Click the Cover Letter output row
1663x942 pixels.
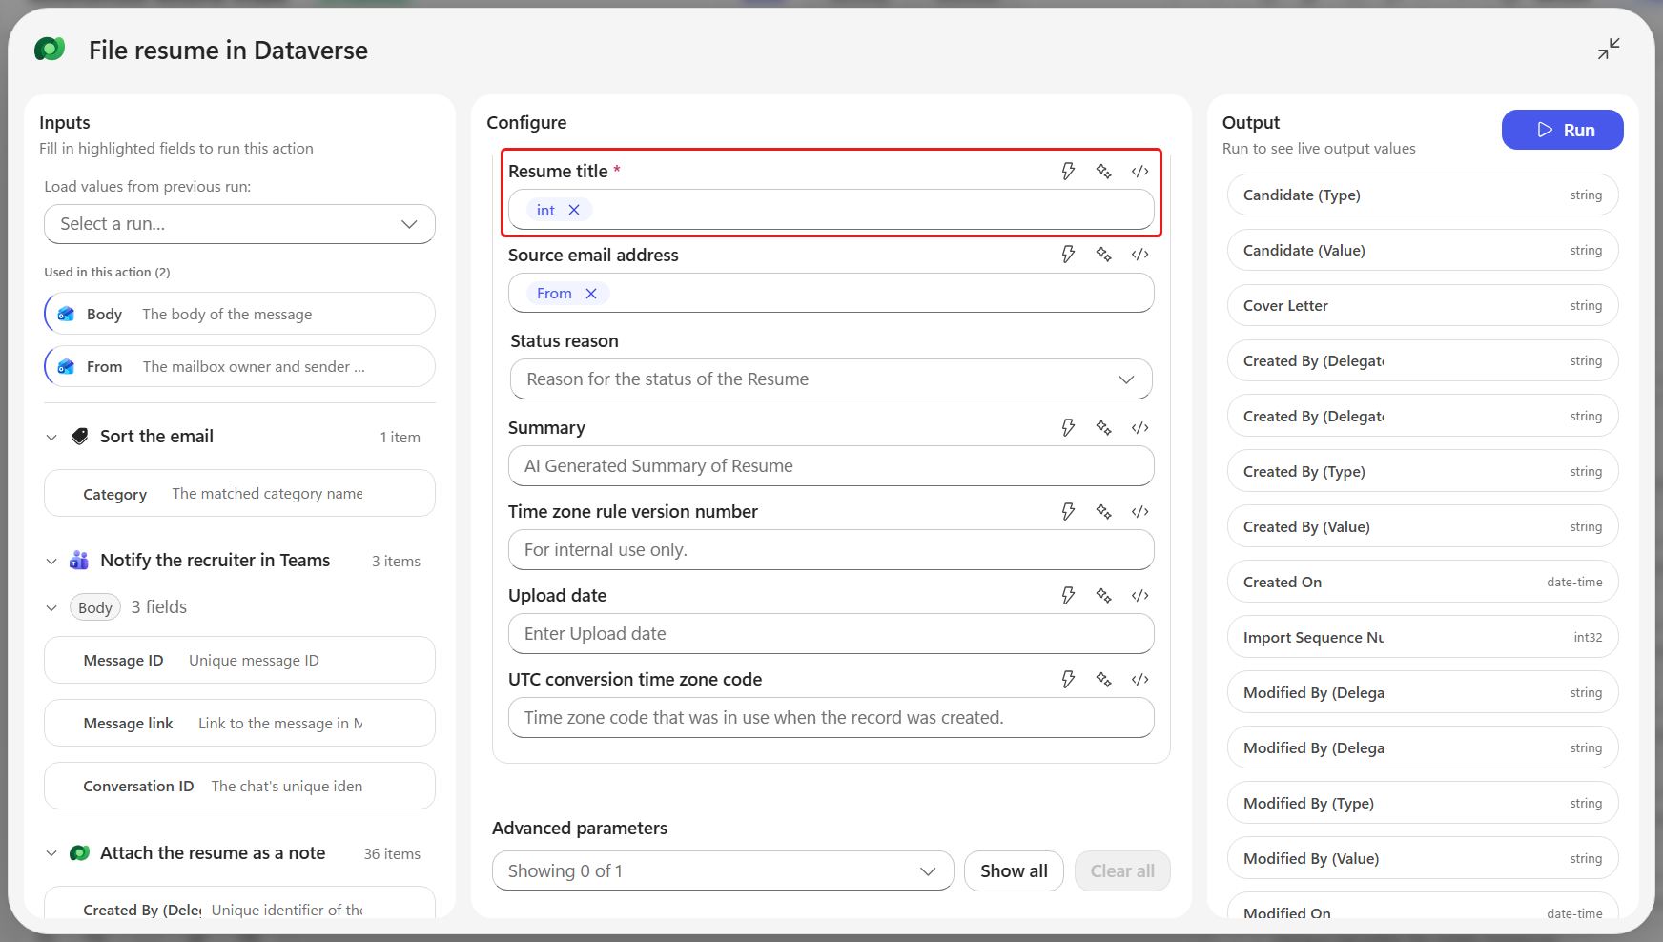pyautogui.click(x=1423, y=305)
